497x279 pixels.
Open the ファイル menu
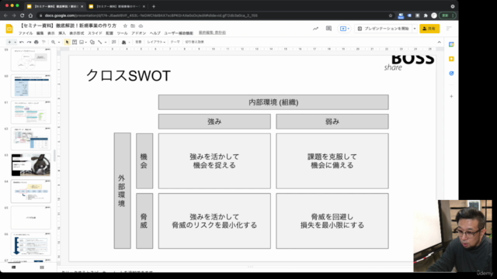point(26,33)
